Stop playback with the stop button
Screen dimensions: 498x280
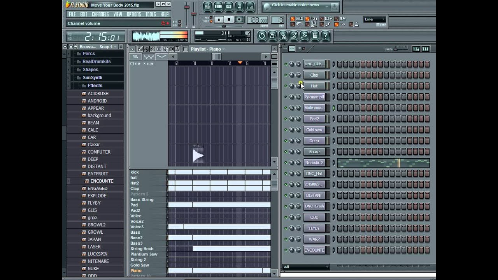229,19
